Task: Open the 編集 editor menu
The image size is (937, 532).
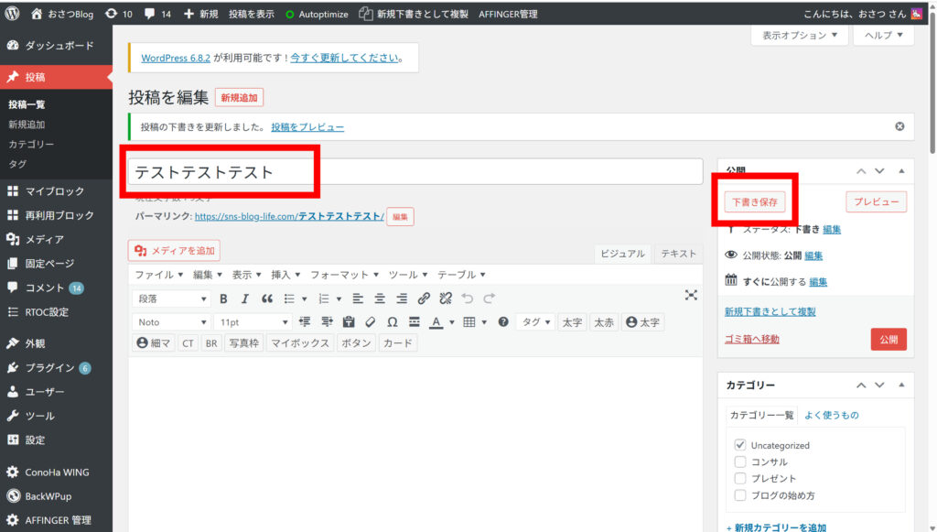Action: pyautogui.click(x=208, y=275)
